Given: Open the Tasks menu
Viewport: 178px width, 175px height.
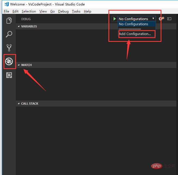Looking at the screenshot, I should [x=76, y=11].
